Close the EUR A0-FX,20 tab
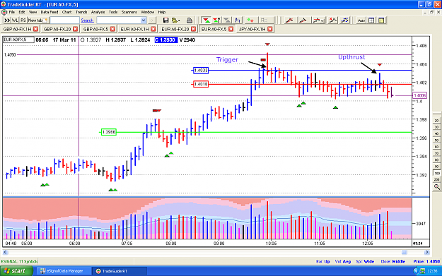Viewport: 442px width, 276px height. coord(193,29)
